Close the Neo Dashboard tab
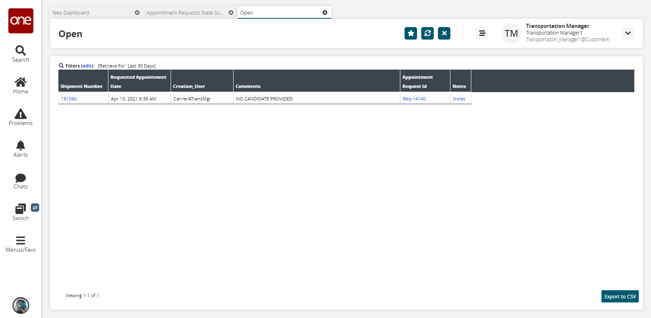 pos(137,13)
